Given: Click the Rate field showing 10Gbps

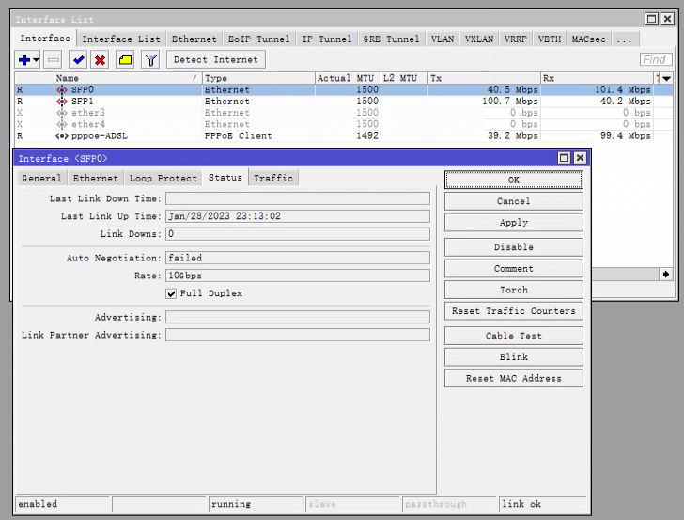Looking at the screenshot, I should [x=298, y=276].
